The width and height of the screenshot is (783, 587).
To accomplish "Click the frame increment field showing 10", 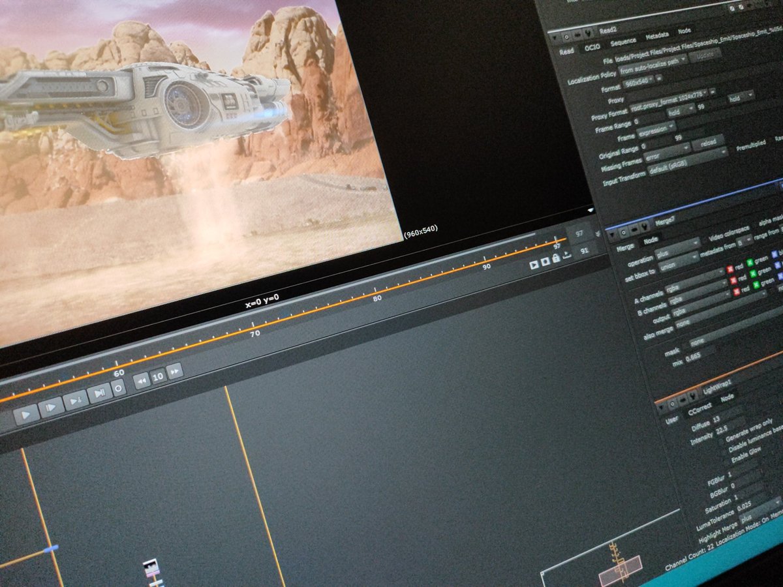I will [158, 376].
